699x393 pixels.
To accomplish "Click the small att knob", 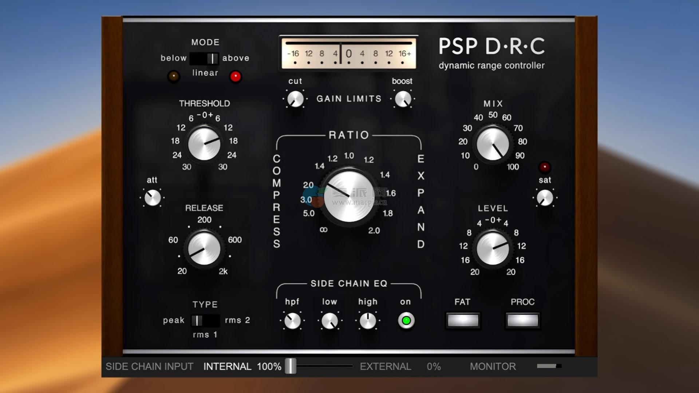I will click(x=153, y=198).
